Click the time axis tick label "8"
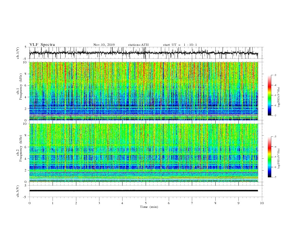Image resolution: width=295 pixels, height=228 pixels. [215, 203]
